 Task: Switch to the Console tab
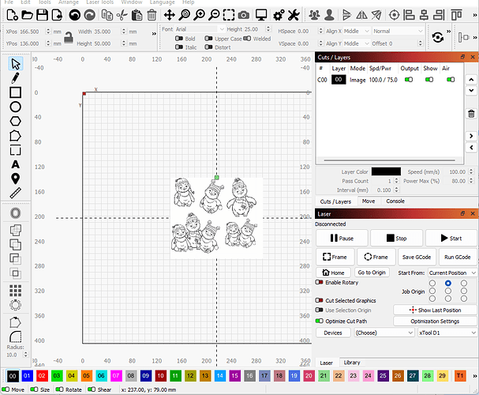pos(395,201)
